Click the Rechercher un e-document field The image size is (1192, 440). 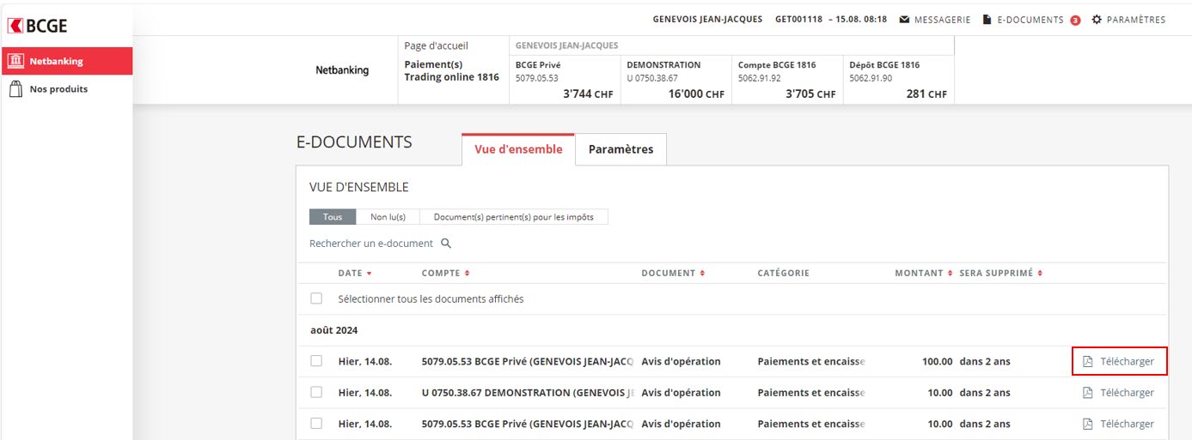371,244
